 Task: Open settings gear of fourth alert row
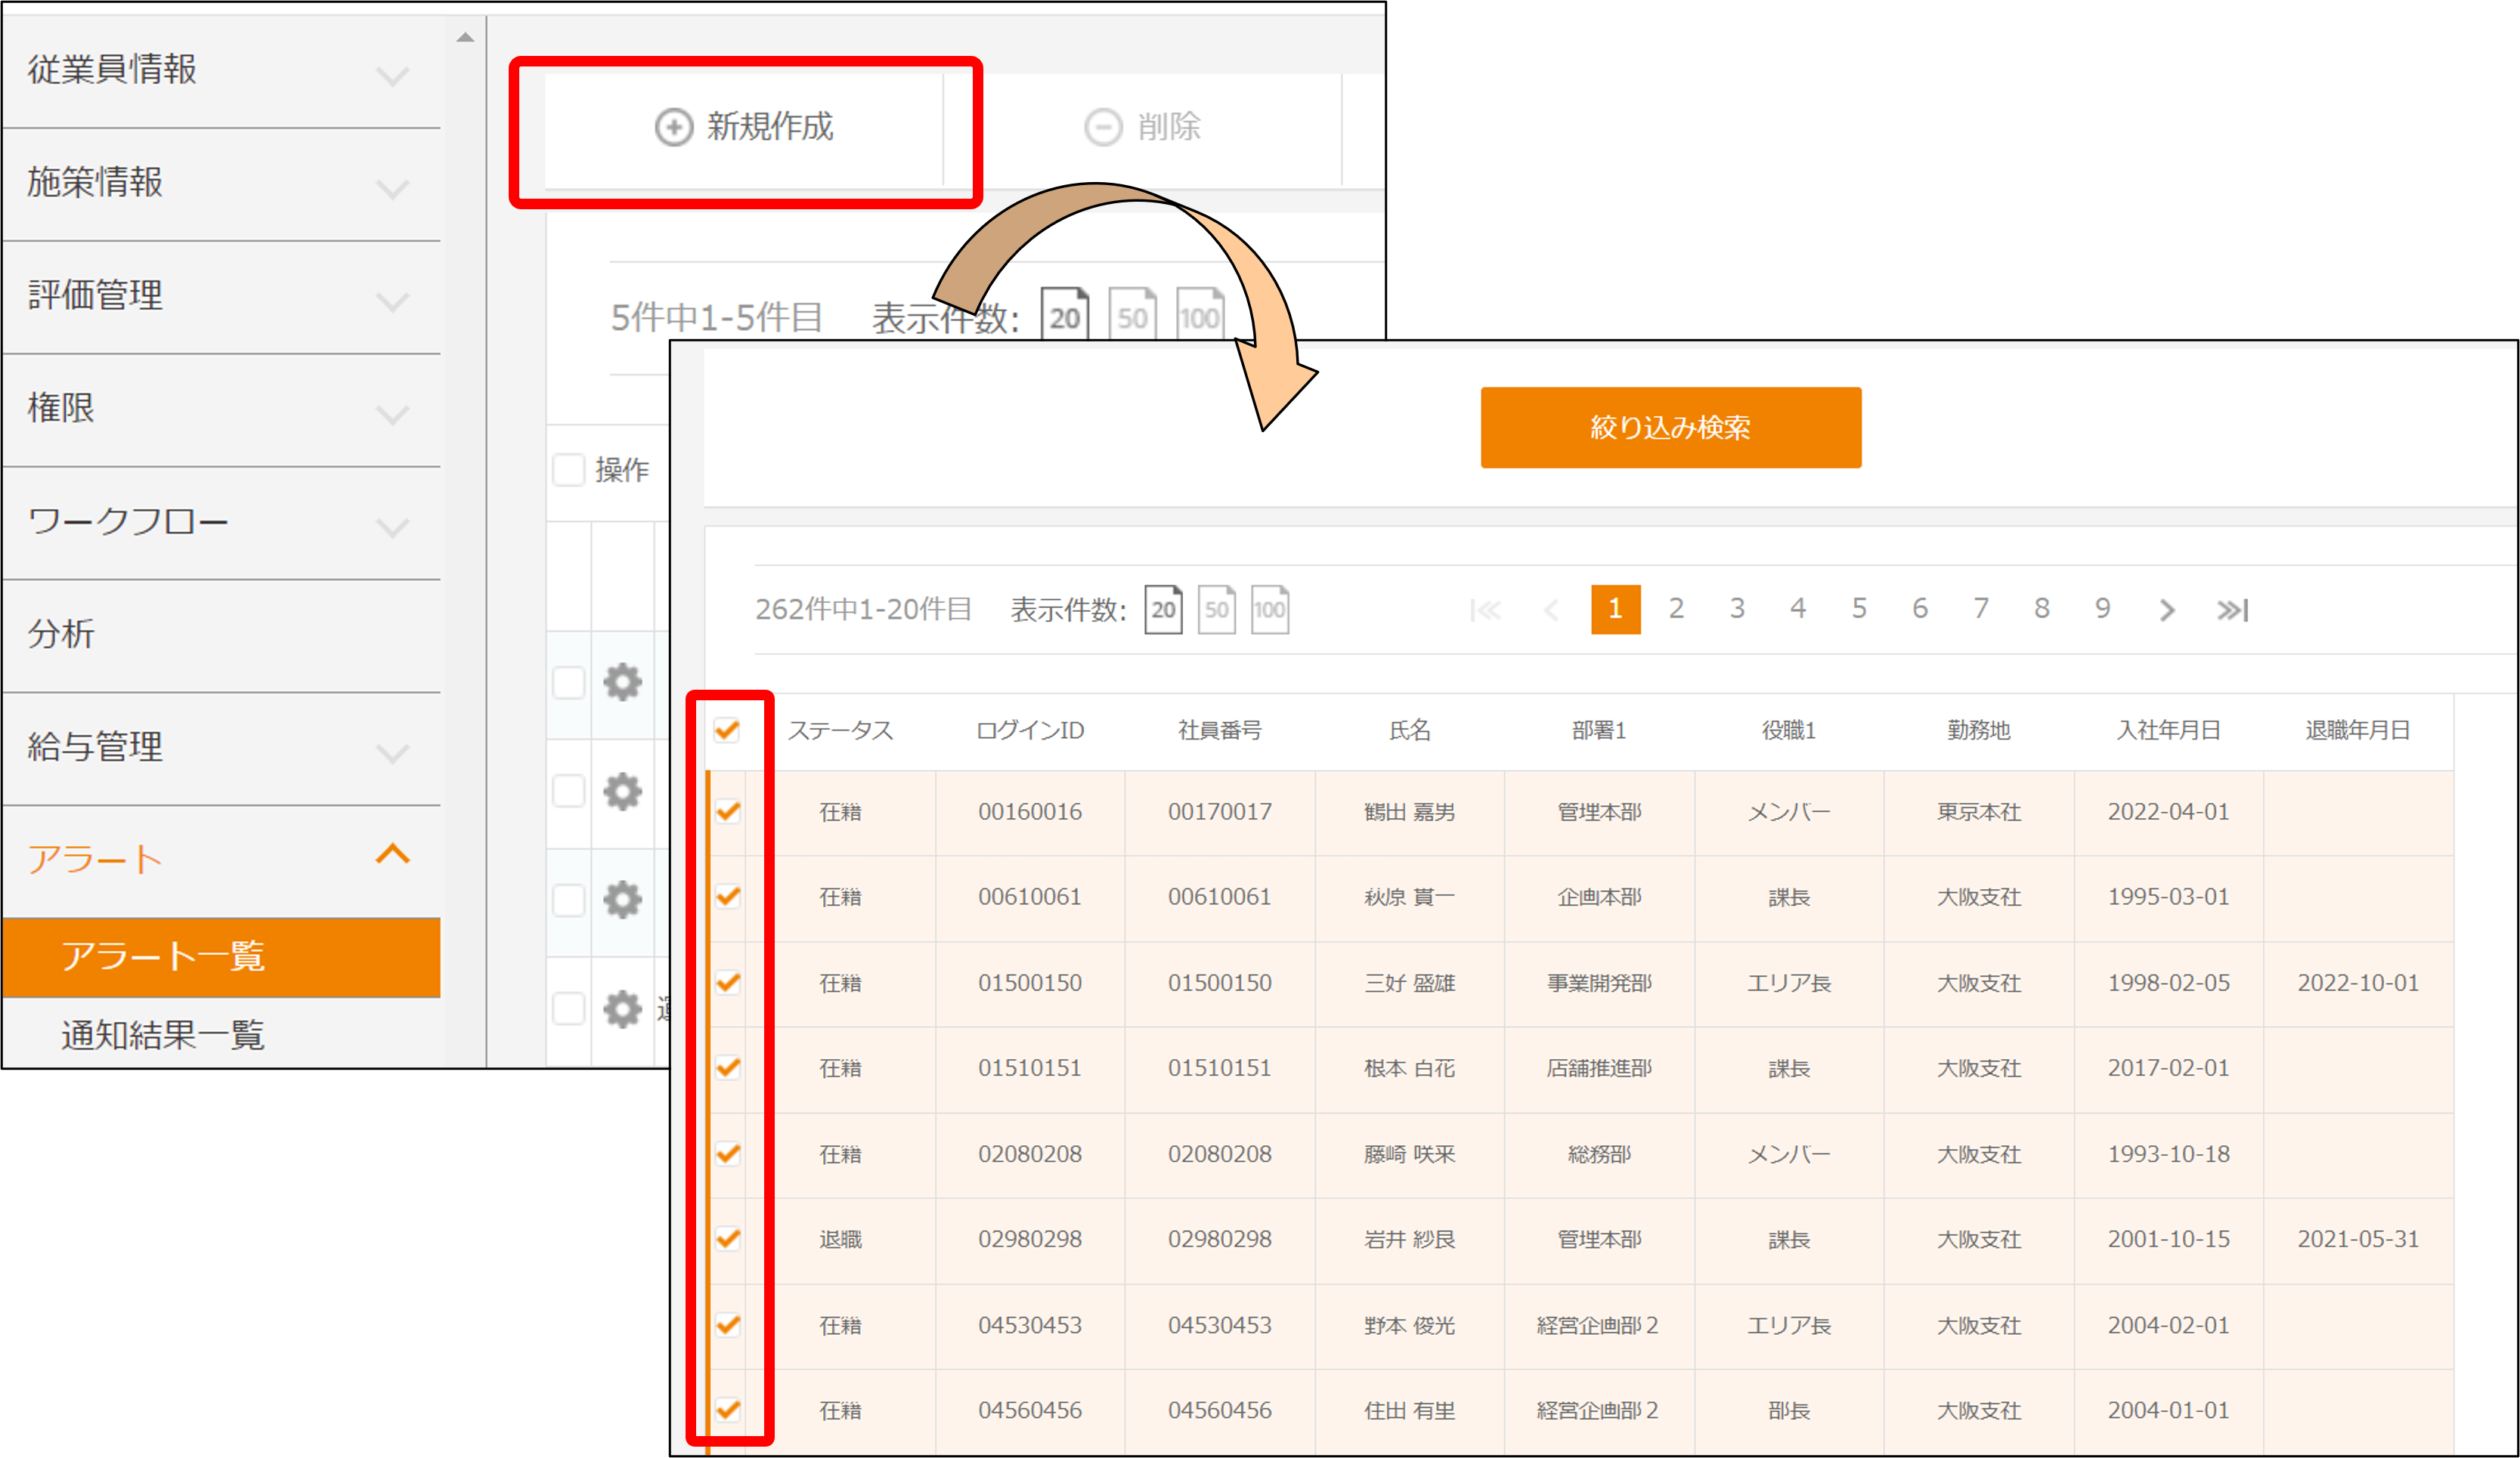pyautogui.click(x=622, y=1009)
